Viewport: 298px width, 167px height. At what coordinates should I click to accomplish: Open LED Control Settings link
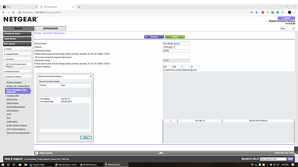(16, 129)
